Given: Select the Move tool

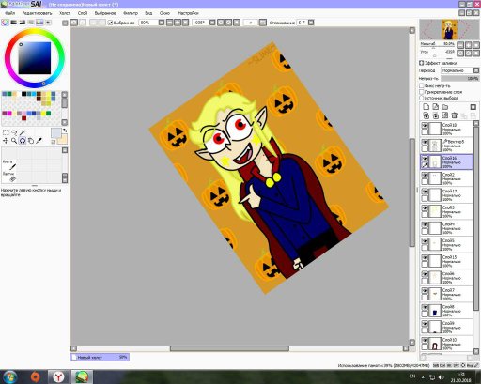Looking at the screenshot, I should click(x=6, y=141).
